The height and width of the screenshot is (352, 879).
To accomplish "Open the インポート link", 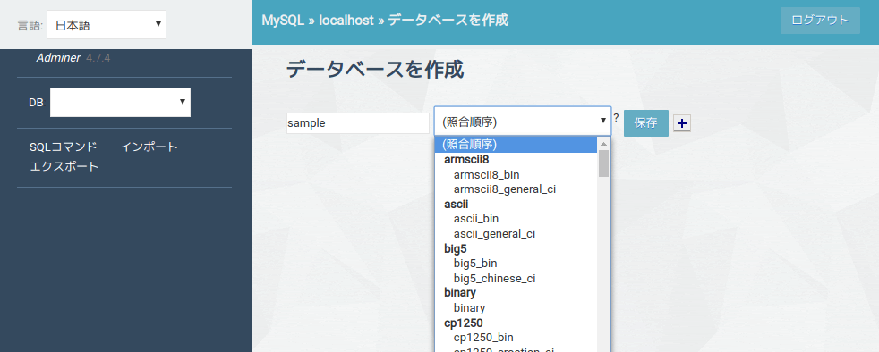I will coord(149,147).
